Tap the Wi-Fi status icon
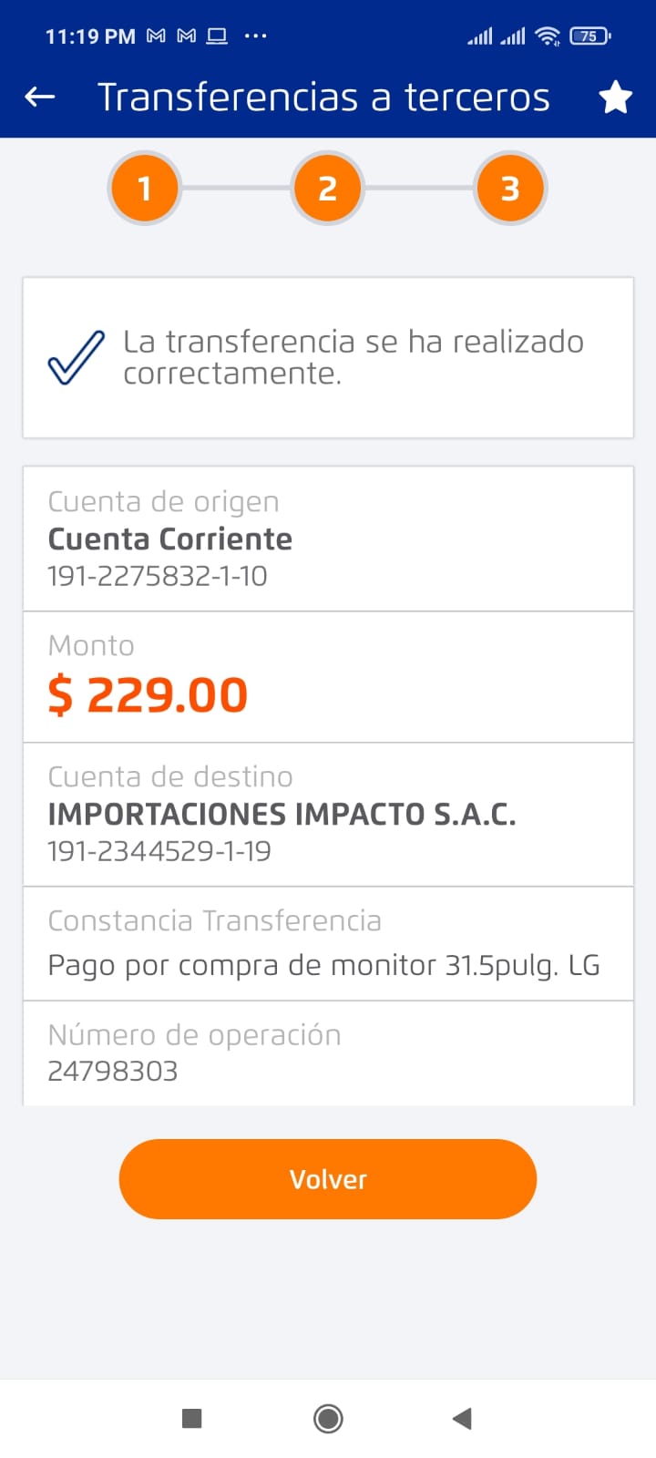Image resolution: width=656 pixels, height=1458 pixels. (x=548, y=36)
